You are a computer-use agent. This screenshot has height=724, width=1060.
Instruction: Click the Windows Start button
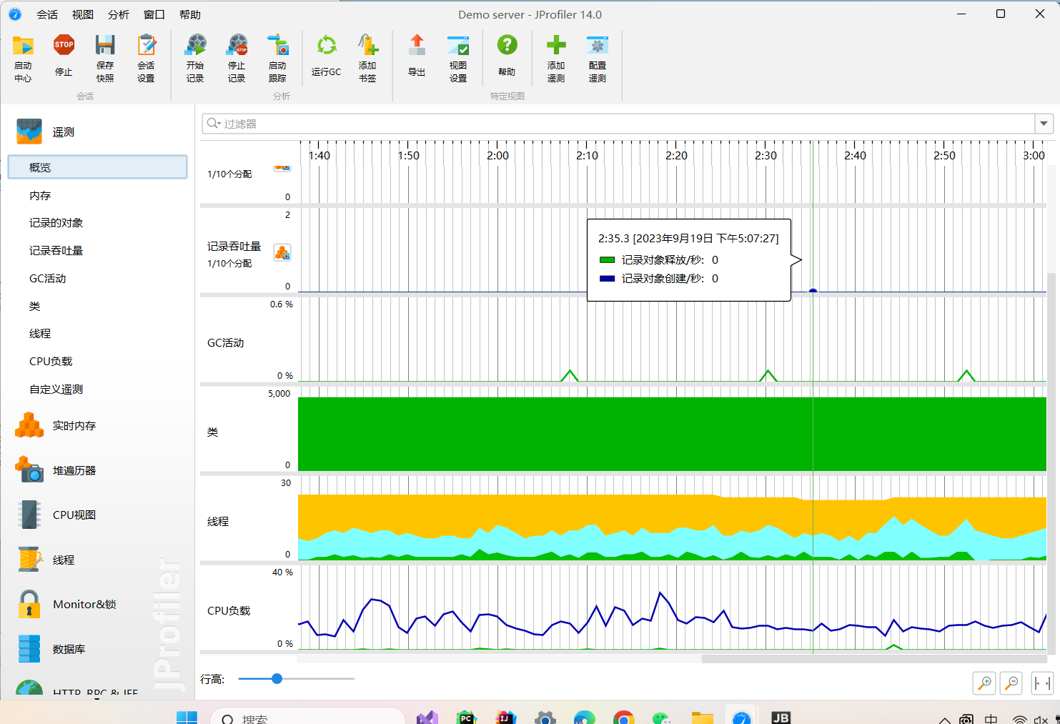(187, 718)
